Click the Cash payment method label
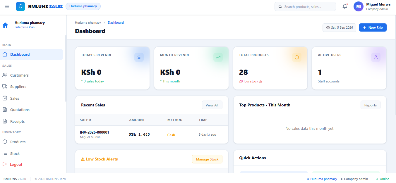Image resolution: width=396 pixels, height=183 pixels. [x=171, y=135]
